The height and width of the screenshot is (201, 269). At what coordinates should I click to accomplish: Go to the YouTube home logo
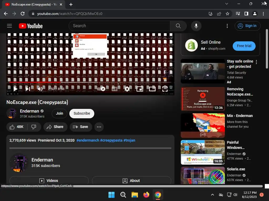point(31,26)
